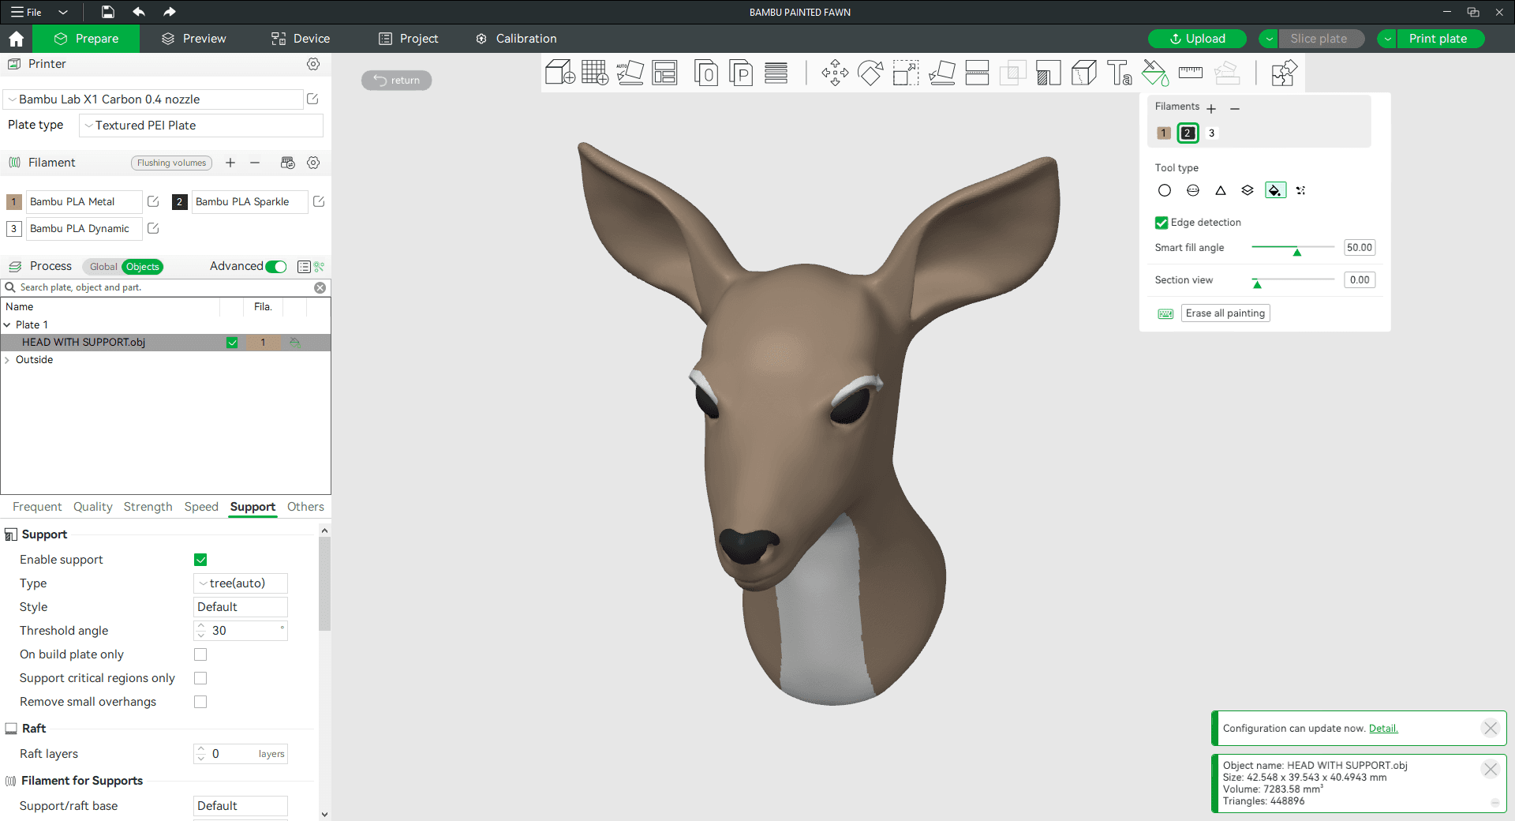Toggle the Edge detection checkbox
The width and height of the screenshot is (1515, 821).
click(1161, 223)
